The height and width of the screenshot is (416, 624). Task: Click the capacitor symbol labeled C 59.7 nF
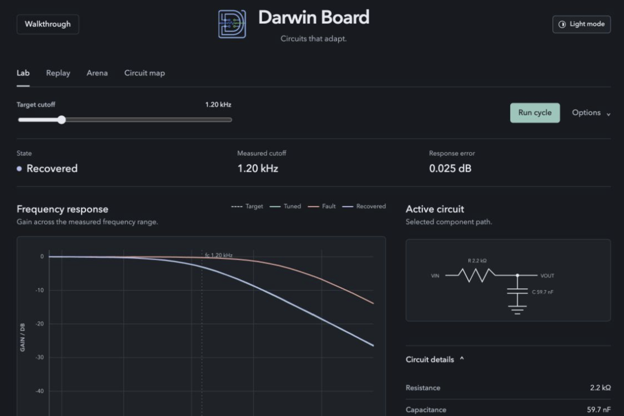[x=517, y=291]
